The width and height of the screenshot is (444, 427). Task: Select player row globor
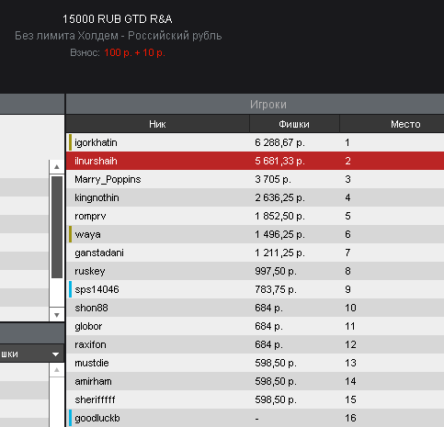pyautogui.click(x=255, y=326)
